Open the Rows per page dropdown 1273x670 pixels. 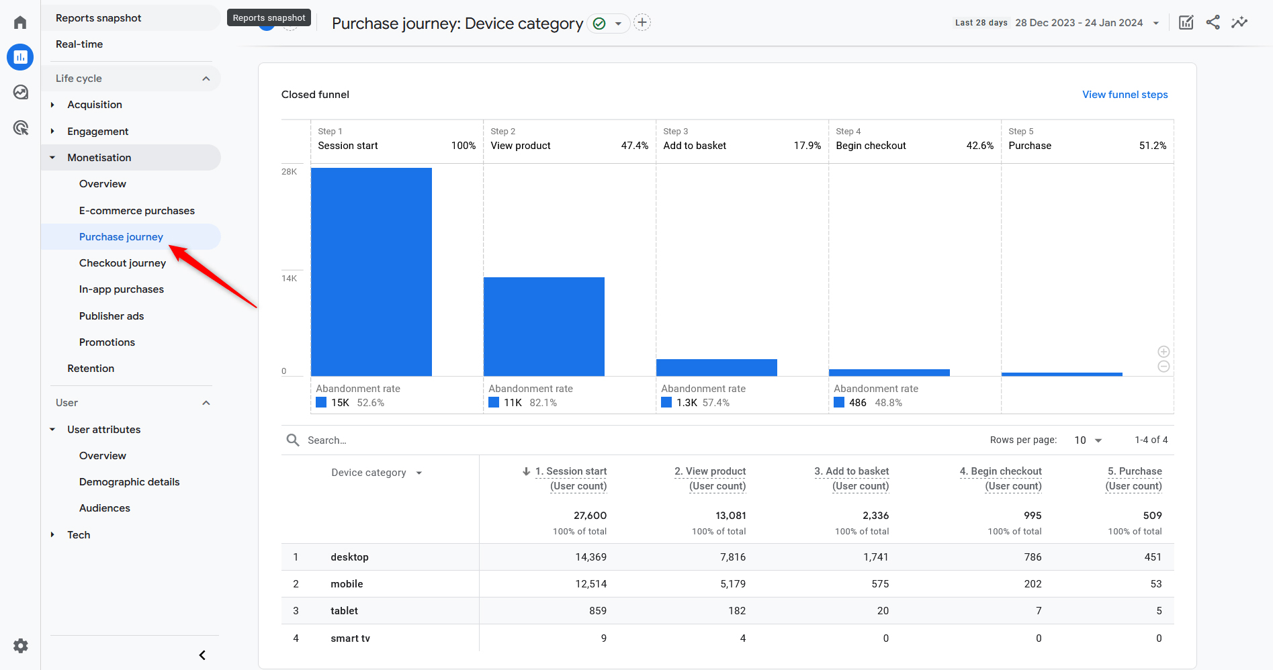click(1087, 440)
